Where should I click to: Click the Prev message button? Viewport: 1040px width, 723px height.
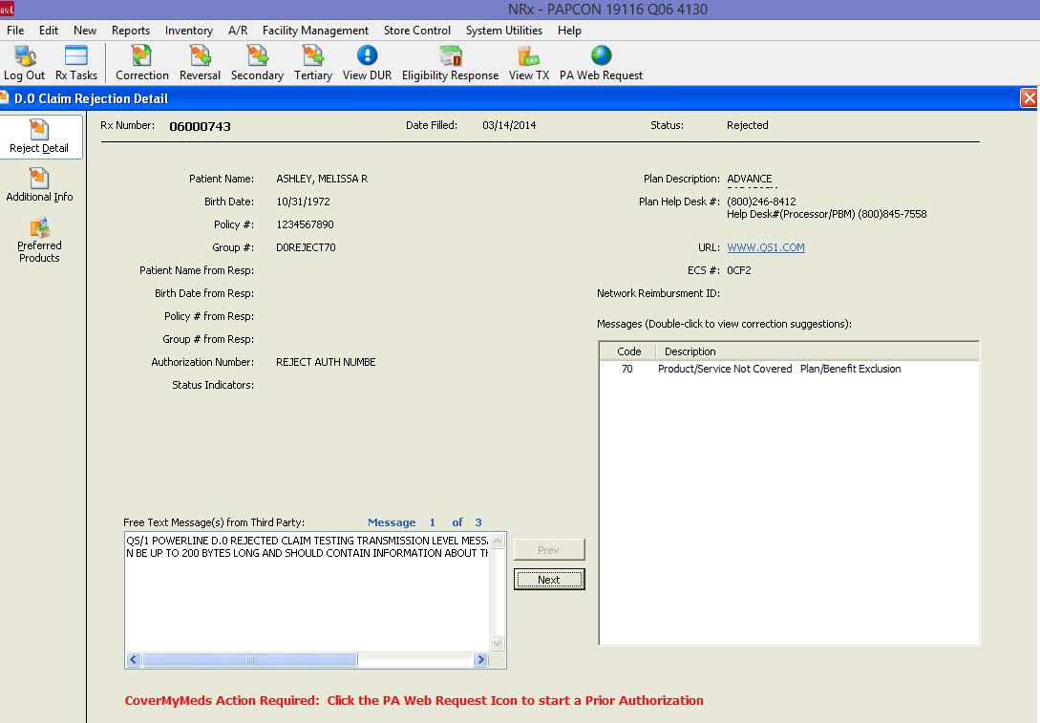pyautogui.click(x=549, y=550)
